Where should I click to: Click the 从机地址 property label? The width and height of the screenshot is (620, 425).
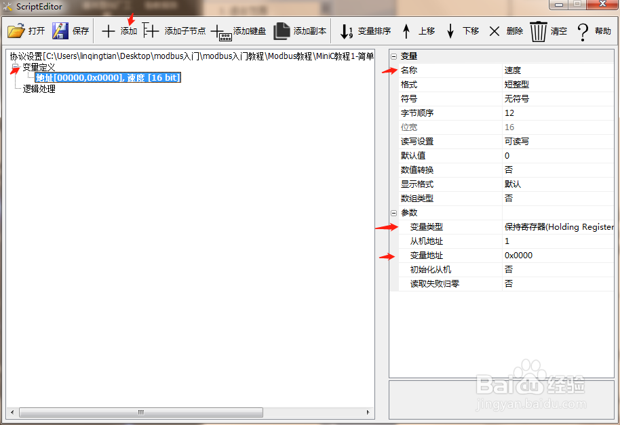426,241
